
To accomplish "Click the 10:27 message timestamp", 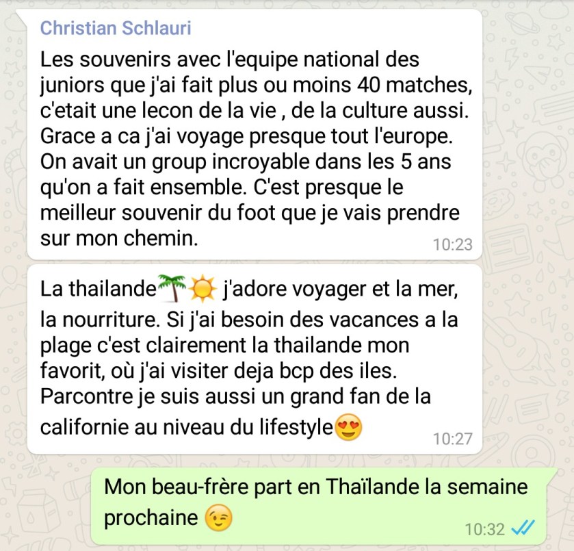I will click(x=453, y=439).
